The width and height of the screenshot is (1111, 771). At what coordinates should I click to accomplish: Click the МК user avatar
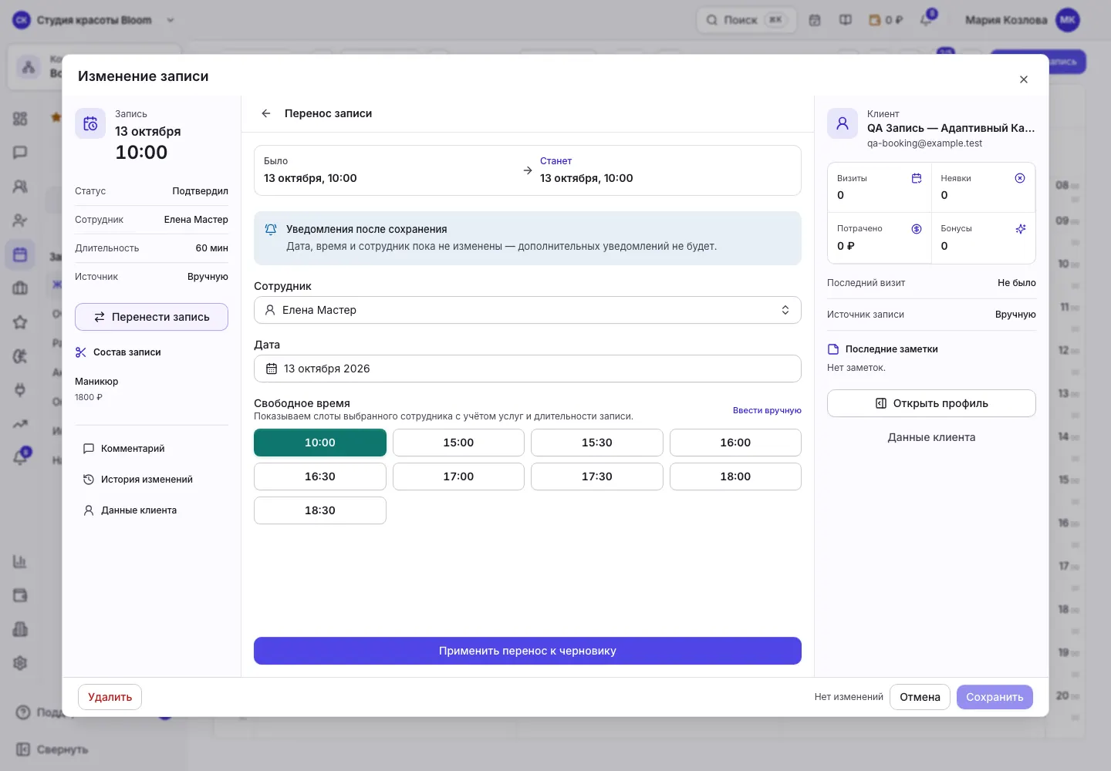click(x=1068, y=20)
